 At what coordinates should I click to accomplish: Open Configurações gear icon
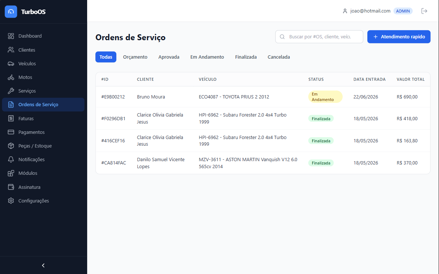tap(11, 201)
